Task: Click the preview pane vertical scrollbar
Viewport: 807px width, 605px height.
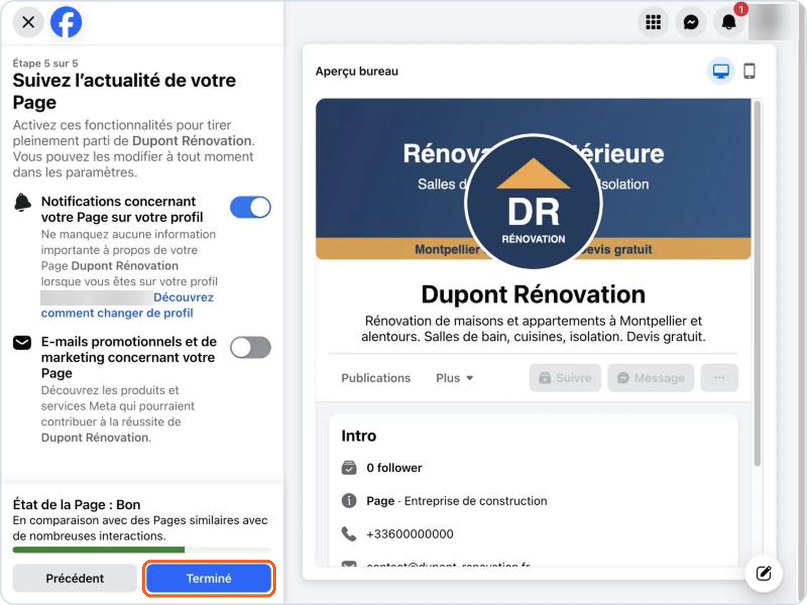Action: [x=757, y=284]
